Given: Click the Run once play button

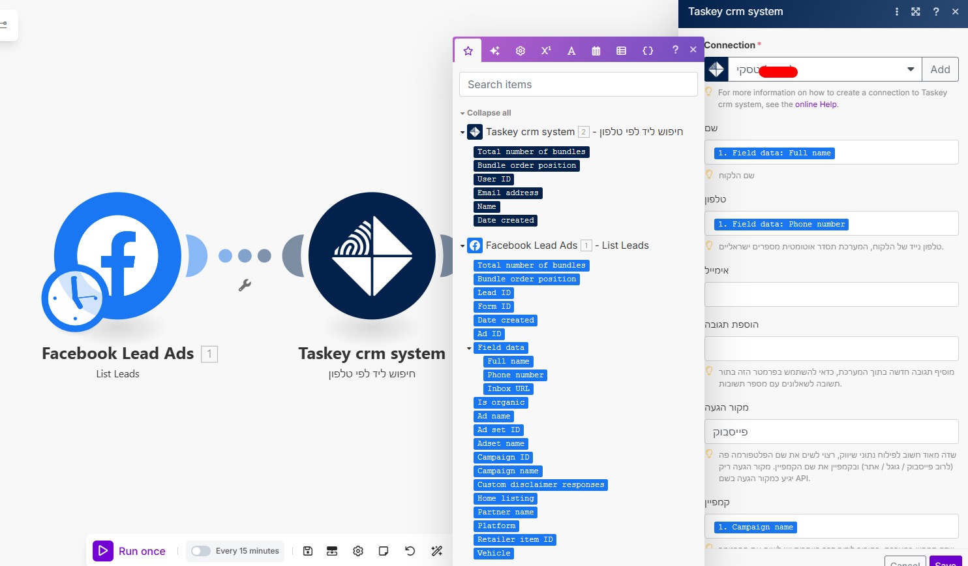Looking at the screenshot, I should (x=103, y=551).
